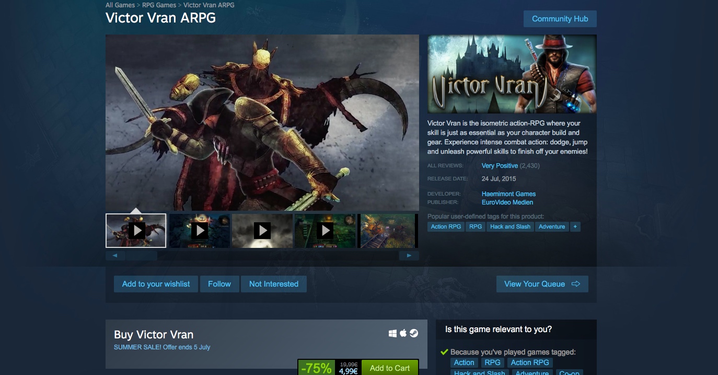
Task: Follow this game
Action: click(x=219, y=284)
